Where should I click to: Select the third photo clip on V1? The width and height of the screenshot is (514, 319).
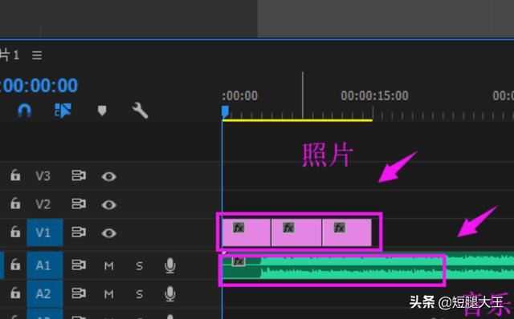pos(347,232)
